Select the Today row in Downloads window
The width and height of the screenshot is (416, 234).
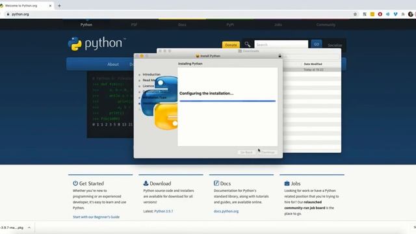click(x=312, y=70)
